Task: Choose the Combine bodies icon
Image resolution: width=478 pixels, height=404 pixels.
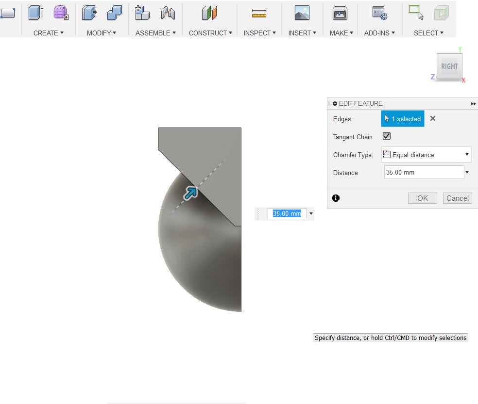Action: (115, 13)
